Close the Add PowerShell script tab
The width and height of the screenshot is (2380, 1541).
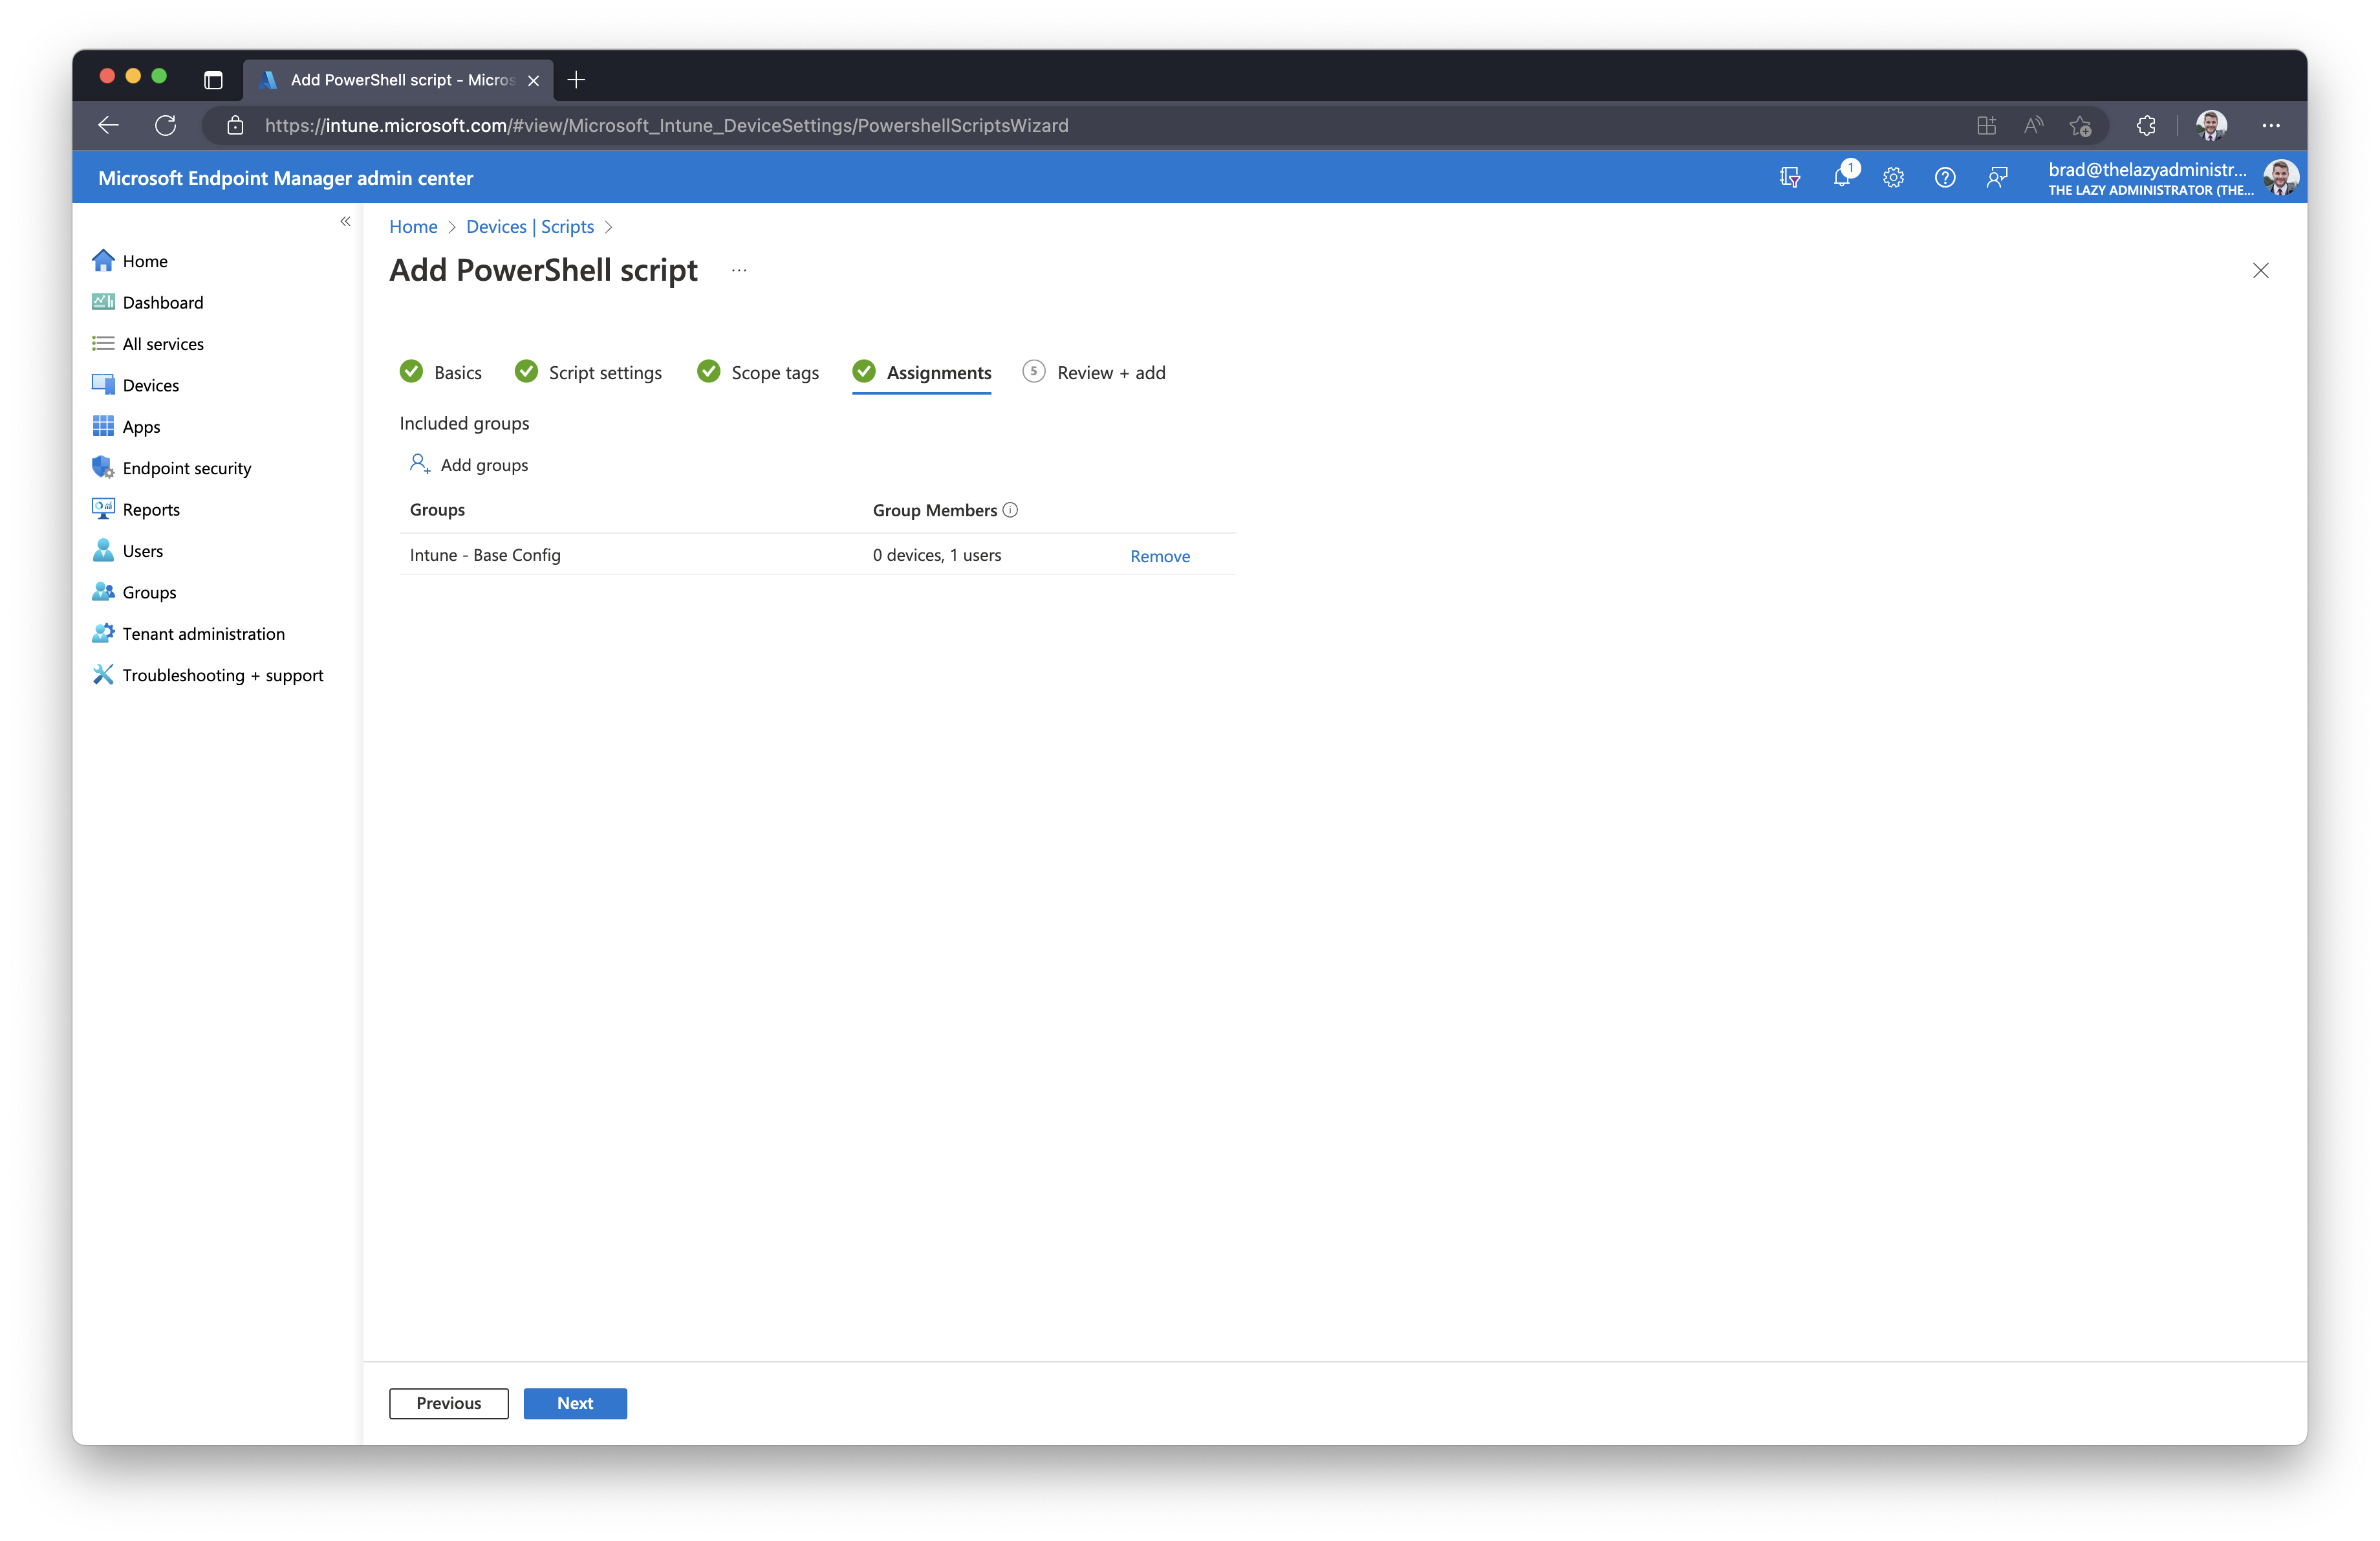(534, 80)
